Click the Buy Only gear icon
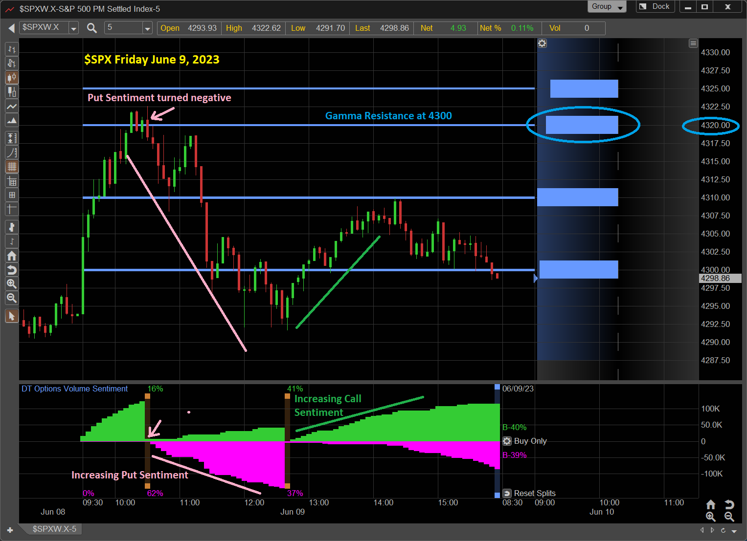The image size is (747, 541). click(x=507, y=441)
